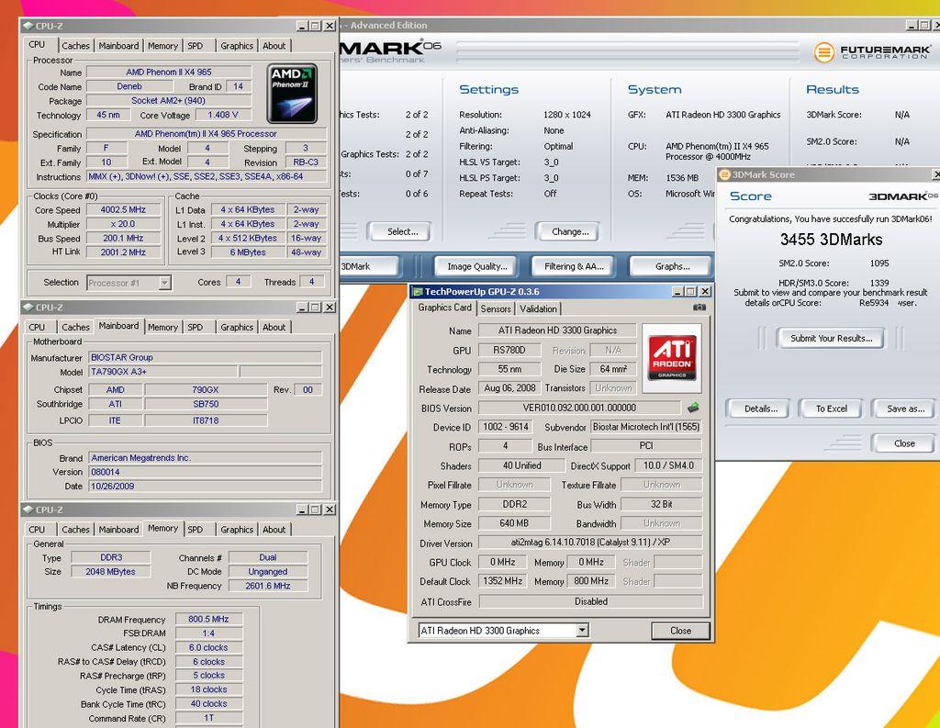Click the GPU-Z Driver Version field
This screenshot has height=728, width=940.
(590, 543)
